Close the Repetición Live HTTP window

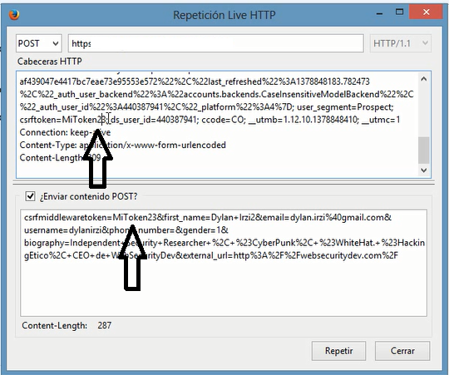(426, 12)
